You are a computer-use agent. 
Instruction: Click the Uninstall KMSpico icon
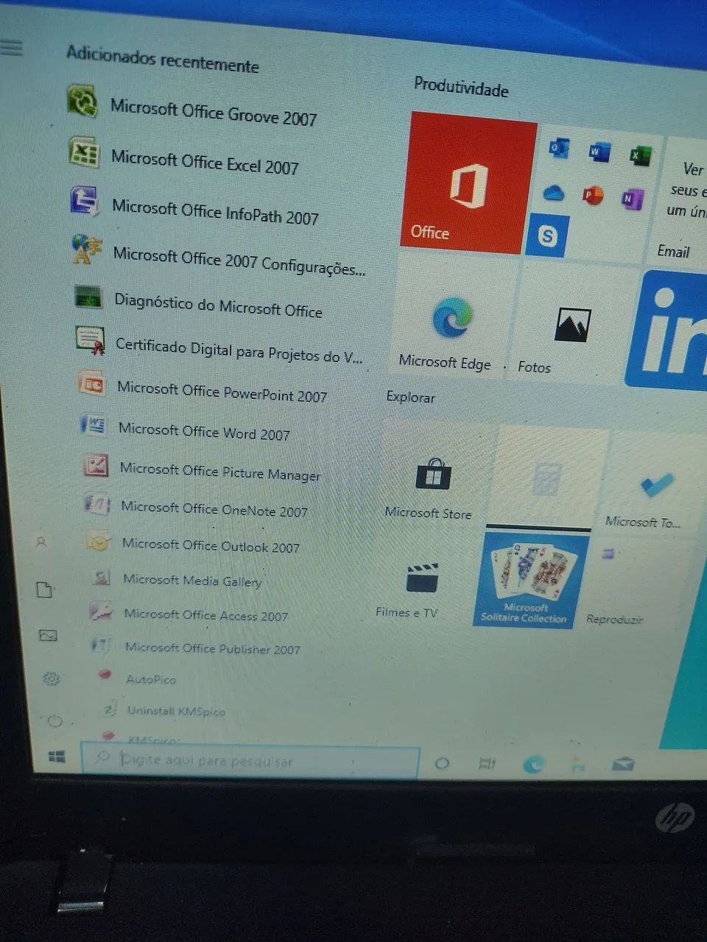[x=109, y=709]
